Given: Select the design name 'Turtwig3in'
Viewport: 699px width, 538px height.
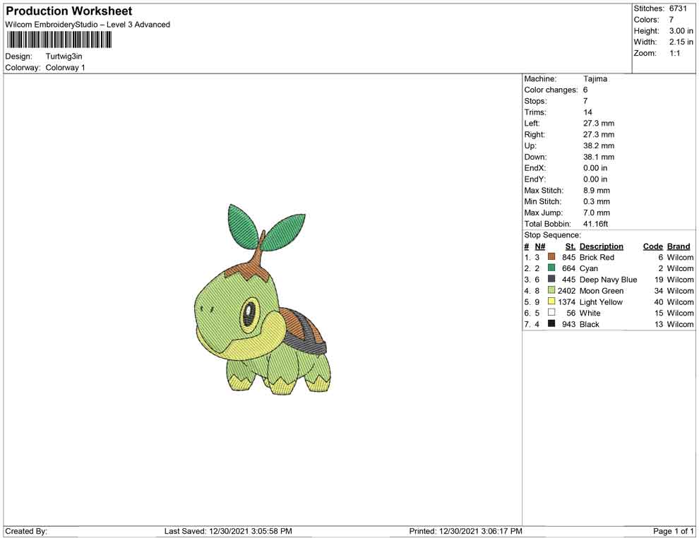Looking at the screenshot, I should [64, 56].
